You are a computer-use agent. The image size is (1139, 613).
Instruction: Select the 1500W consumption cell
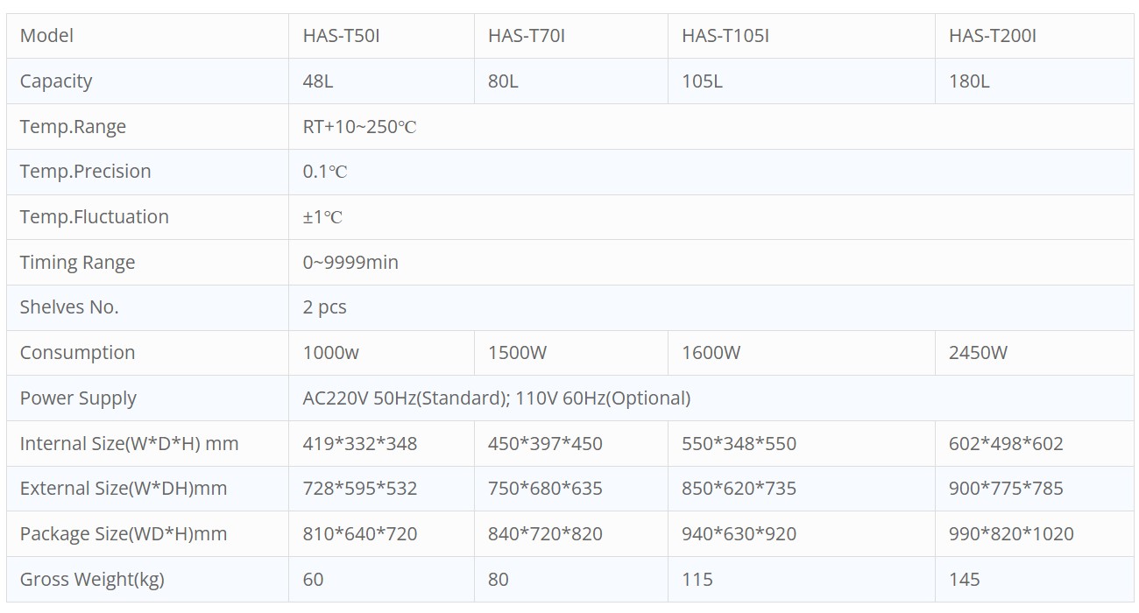[x=517, y=353]
